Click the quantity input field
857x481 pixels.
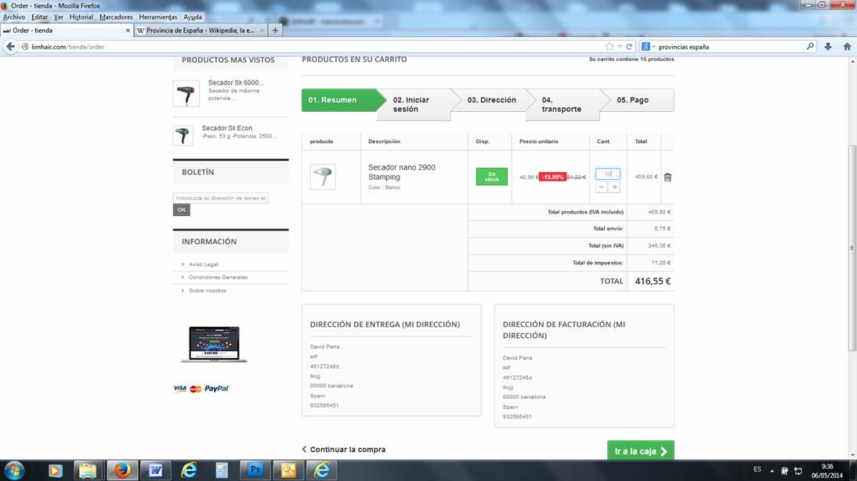point(608,174)
